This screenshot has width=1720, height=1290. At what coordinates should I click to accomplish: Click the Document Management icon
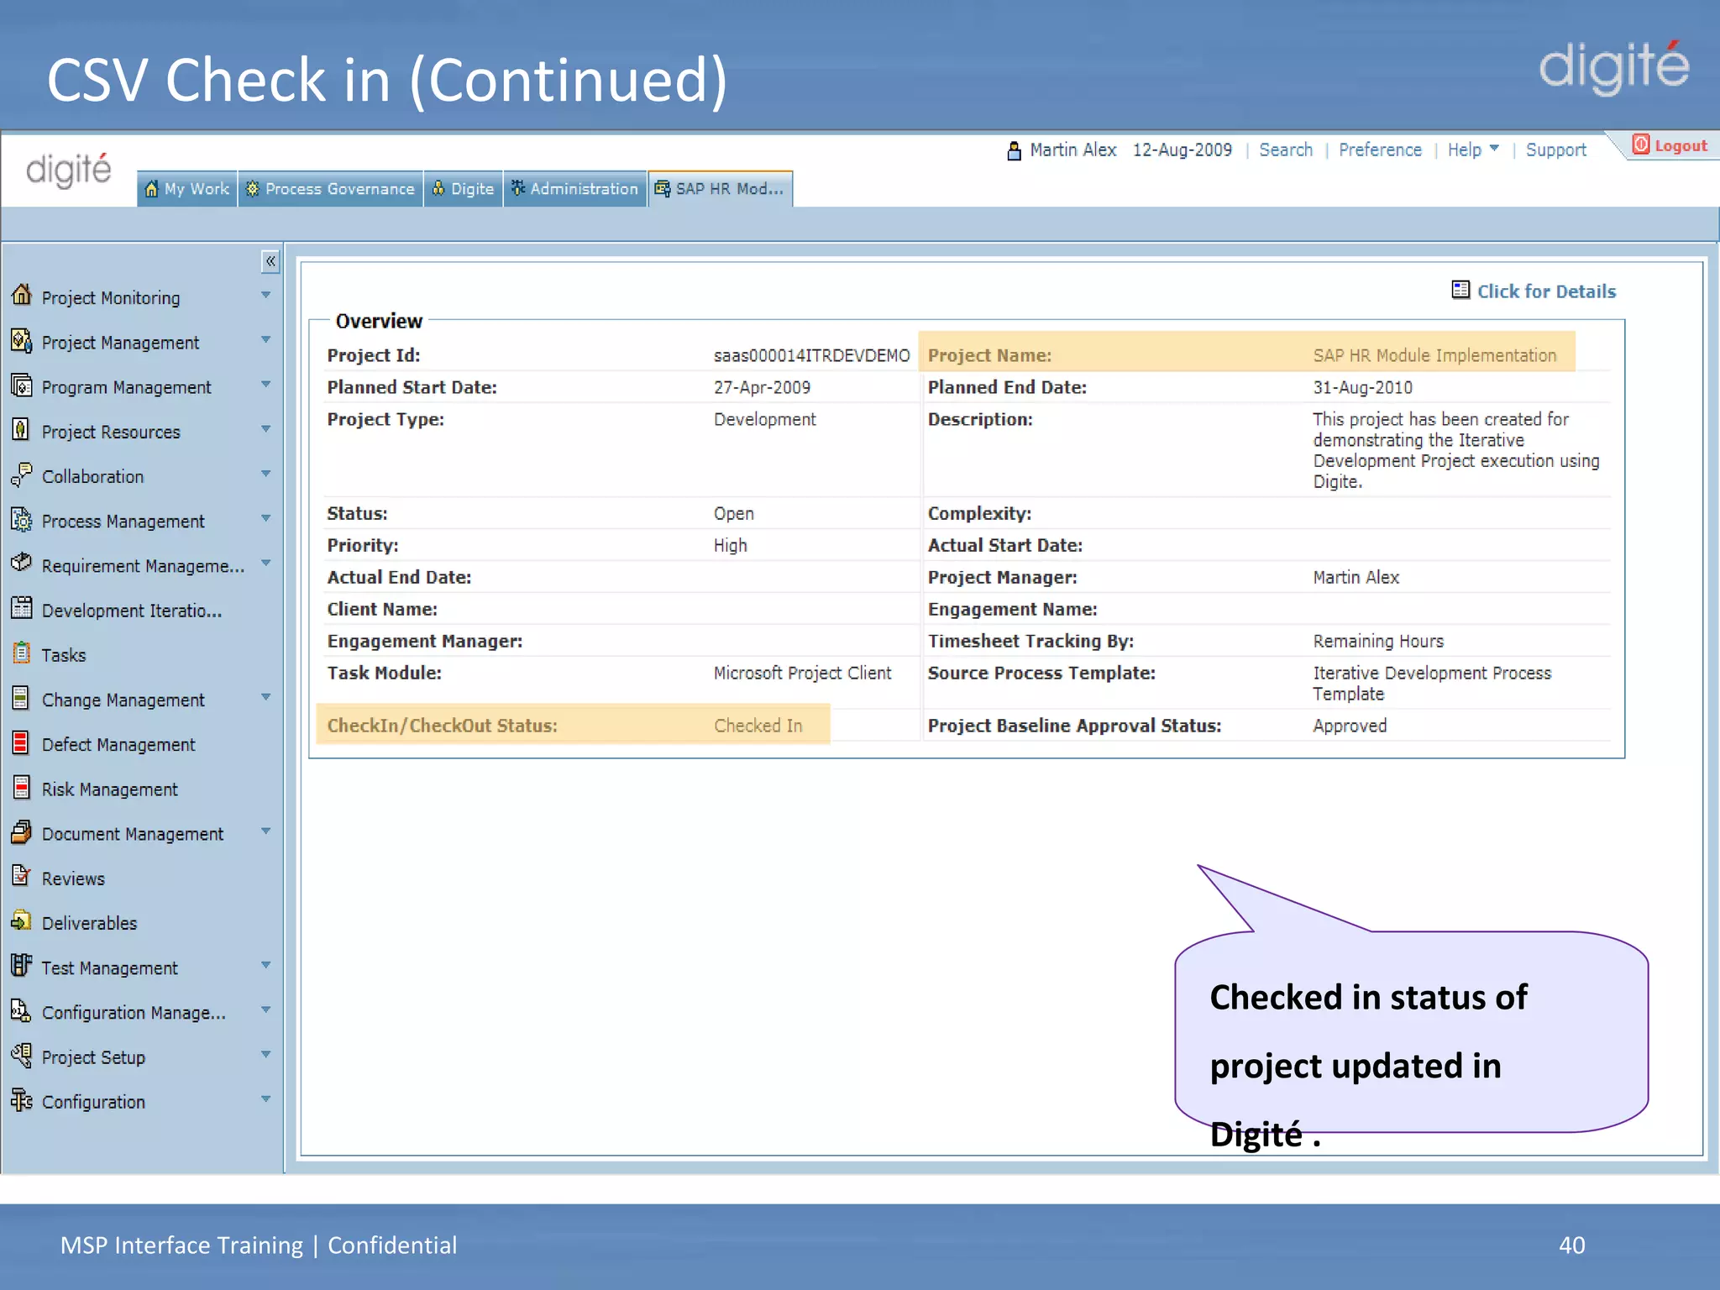tap(22, 831)
